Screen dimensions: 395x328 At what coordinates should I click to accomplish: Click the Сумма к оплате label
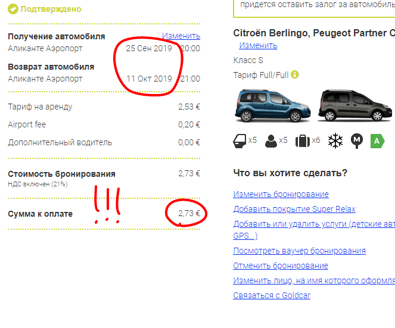click(41, 214)
